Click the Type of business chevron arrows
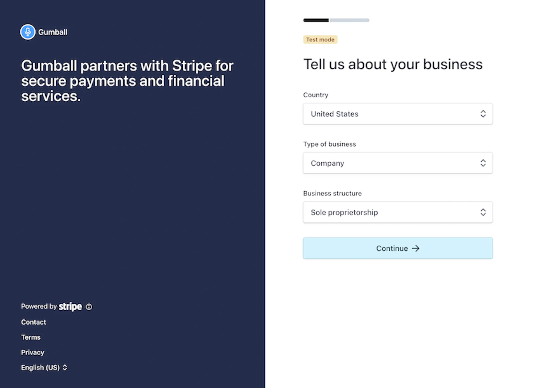The height and width of the screenshot is (388, 546). [x=483, y=163]
